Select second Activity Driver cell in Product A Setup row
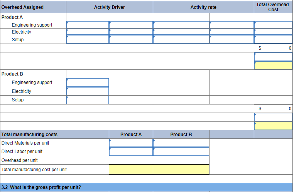This screenshot has height=192, width=294. pos(131,39)
